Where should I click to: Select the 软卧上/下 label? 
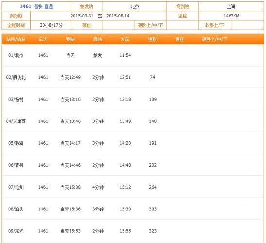[x=215, y=25]
